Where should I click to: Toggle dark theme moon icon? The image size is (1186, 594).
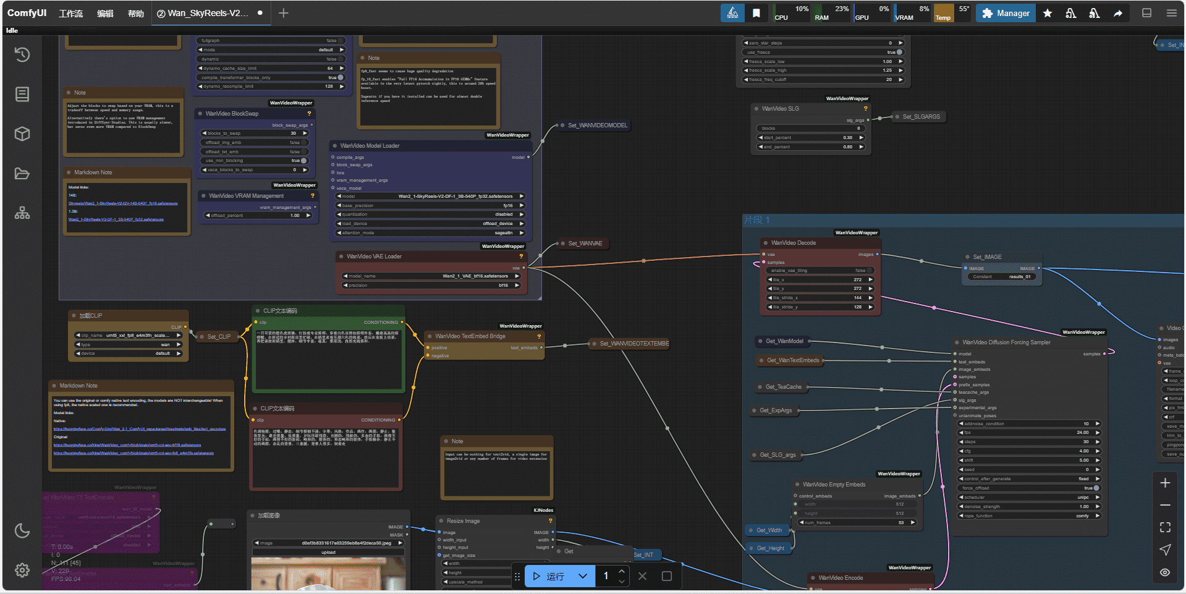(22, 530)
